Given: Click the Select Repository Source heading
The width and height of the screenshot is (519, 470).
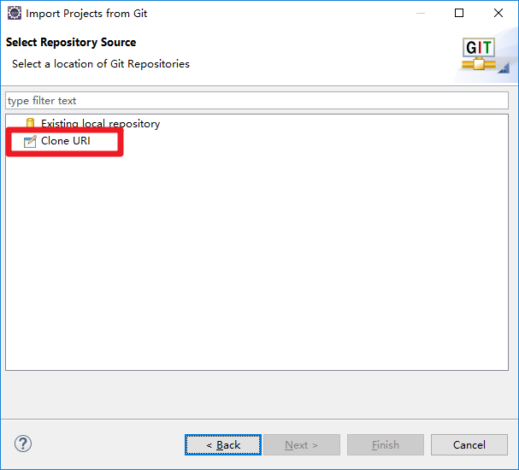Looking at the screenshot, I should (x=71, y=43).
